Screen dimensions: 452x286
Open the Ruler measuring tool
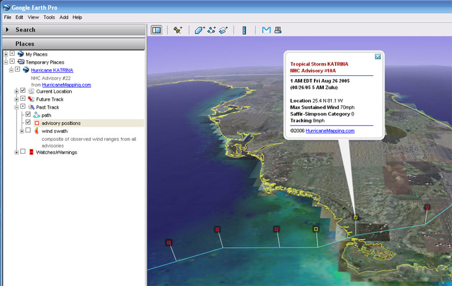(244, 30)
